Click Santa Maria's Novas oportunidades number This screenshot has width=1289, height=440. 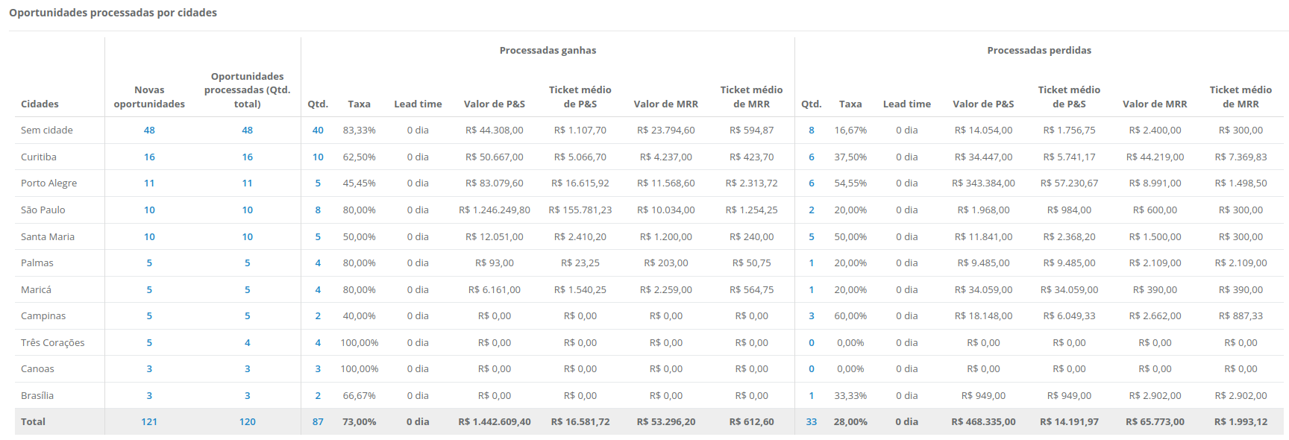pyautogui.click(x=149, y=237)
